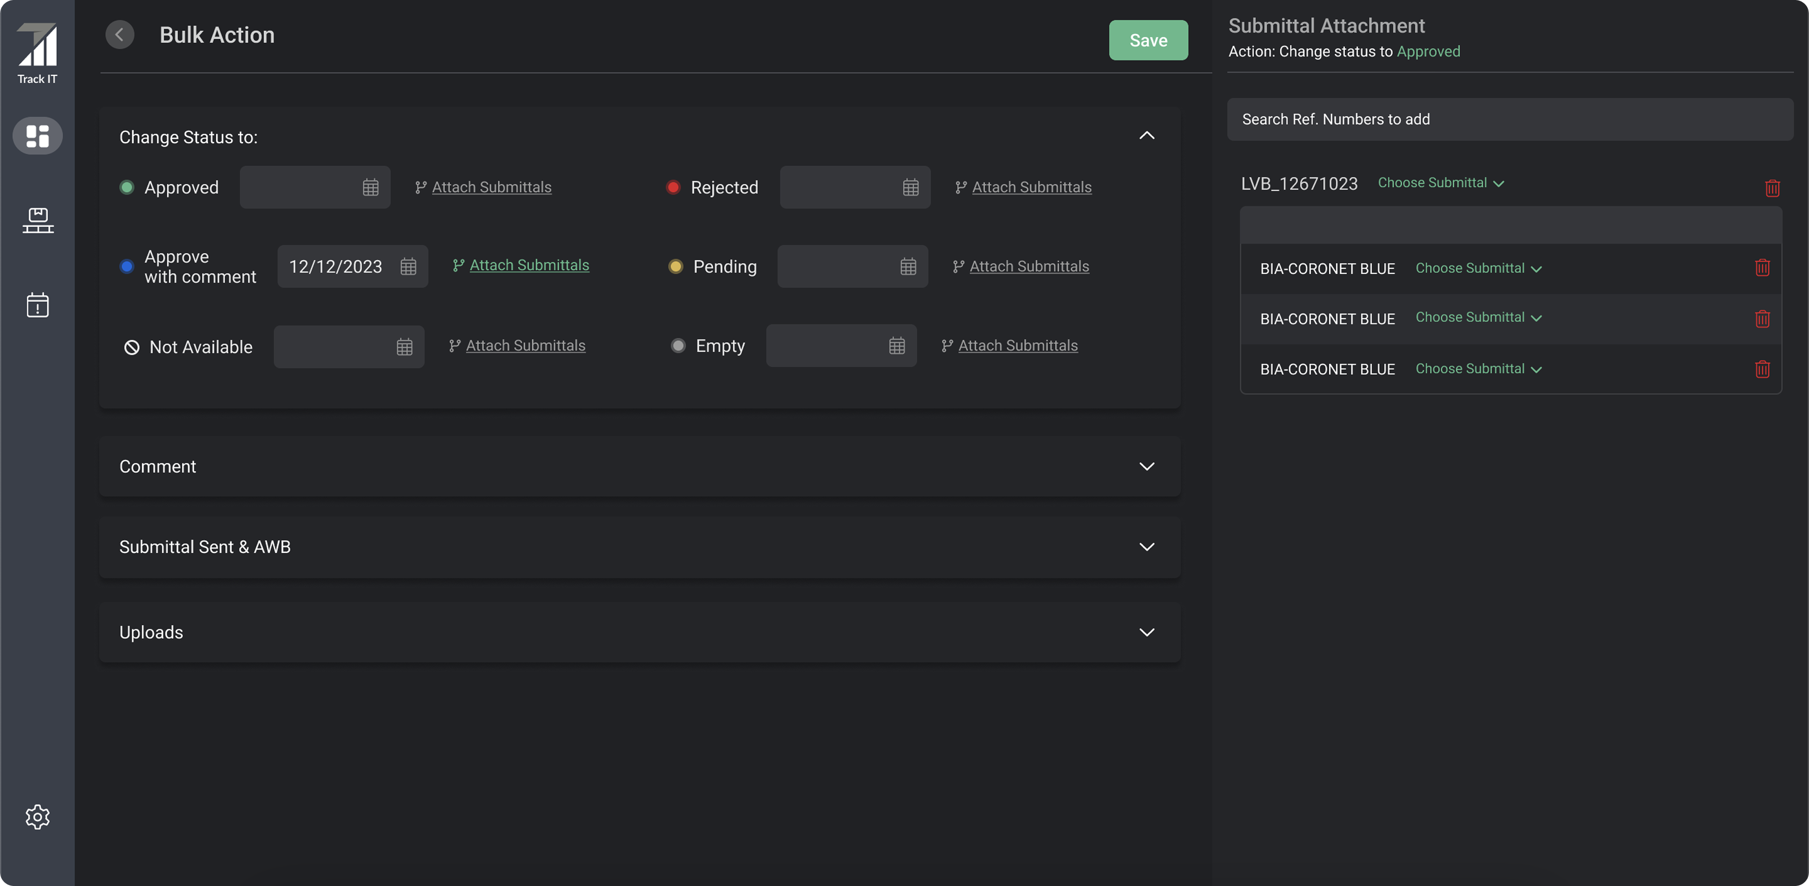The image size is (1809, 886).
Task: Open calendar picker for Empty date
Action: (896, 346)
